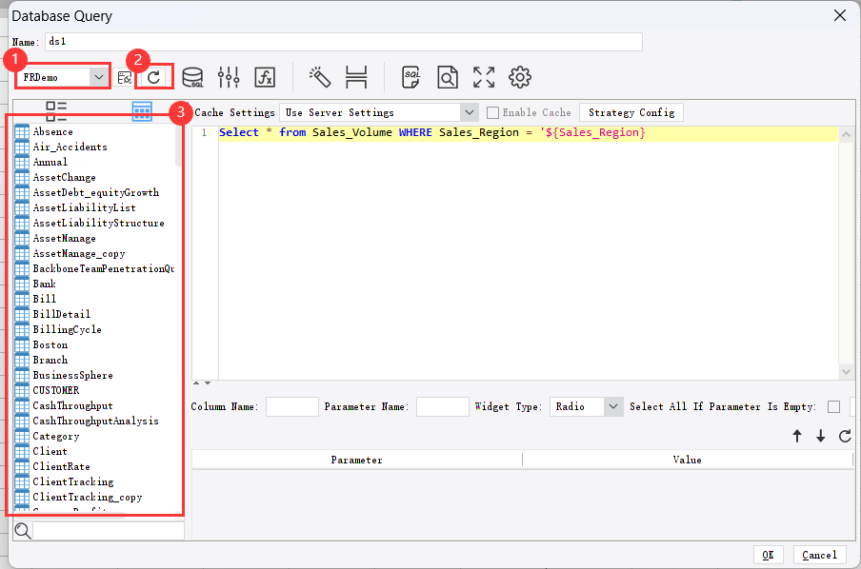Switch to the blue table view icon

click(142, 111)
